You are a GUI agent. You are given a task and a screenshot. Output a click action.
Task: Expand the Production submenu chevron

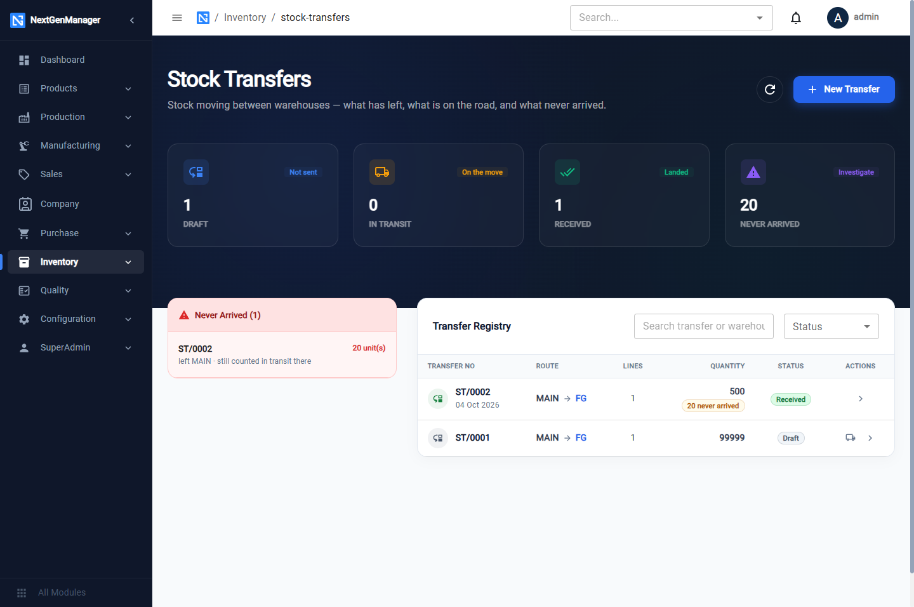click(128, 117)
